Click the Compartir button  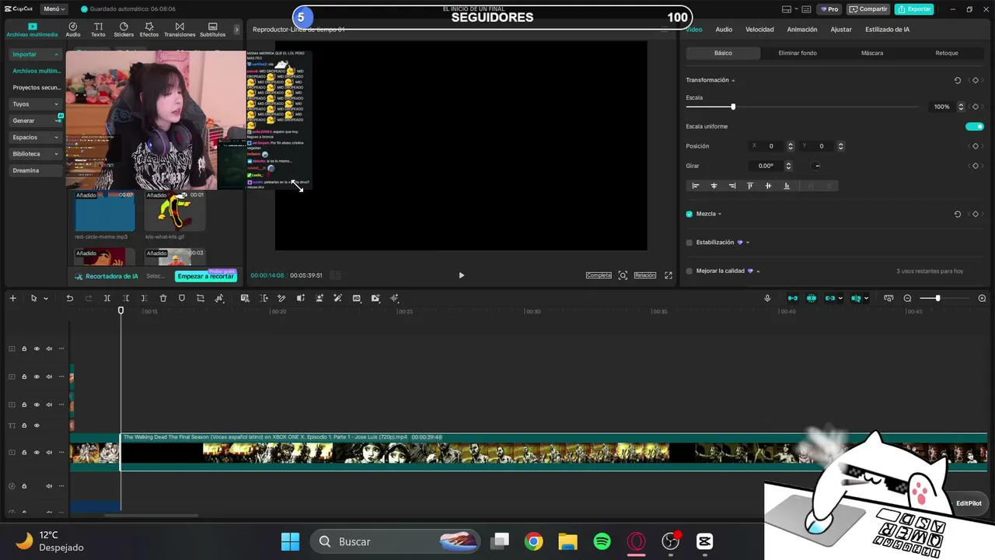pos(868,9)
